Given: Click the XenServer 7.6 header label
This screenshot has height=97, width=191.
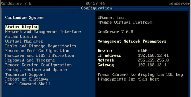Looking at the screenshot, I should click(16, 3).
